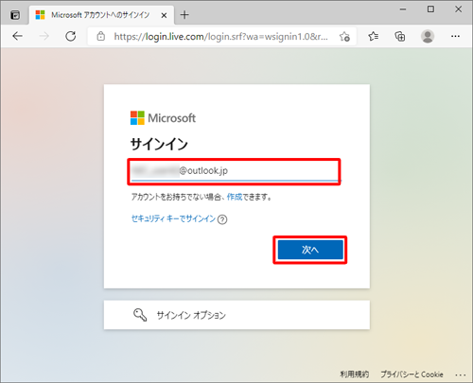Click the Microsoft logo
Screen dimensions: 473x383
click(163, 118)
